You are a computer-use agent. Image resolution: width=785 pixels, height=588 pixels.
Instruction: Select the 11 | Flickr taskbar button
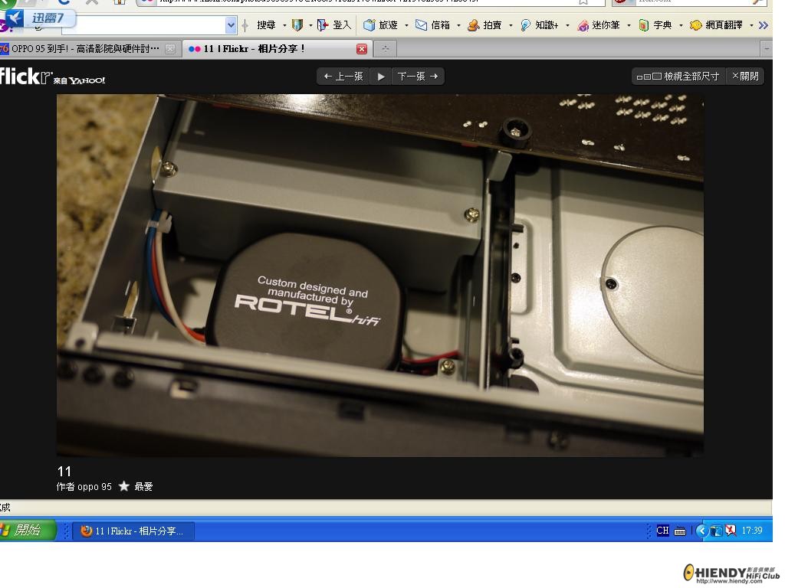(x=133, y=531)
